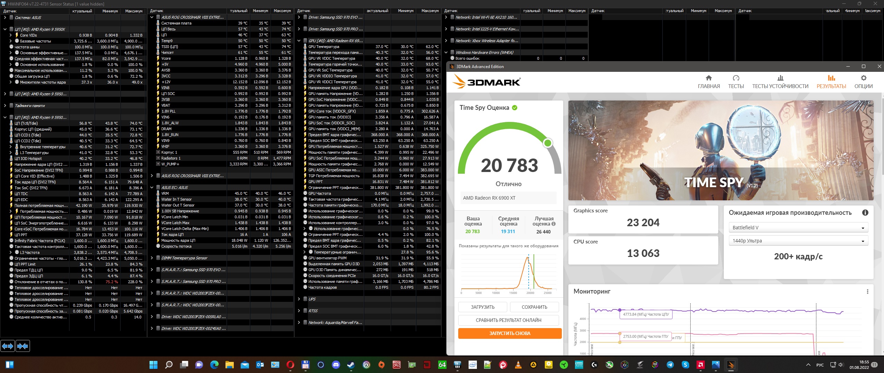The width and height of the screenshot is (884, 373).
Task: Click the shrink columns arrows button in HWiNFO
Action: pyautogui.click(x=23, y=346)
